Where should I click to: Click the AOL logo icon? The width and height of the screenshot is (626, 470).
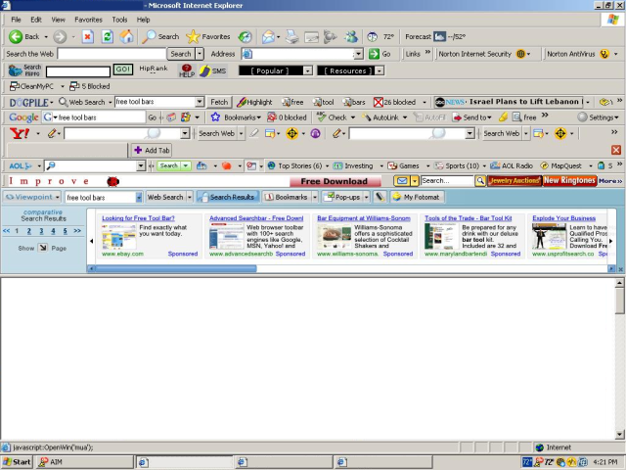[20, 165]
